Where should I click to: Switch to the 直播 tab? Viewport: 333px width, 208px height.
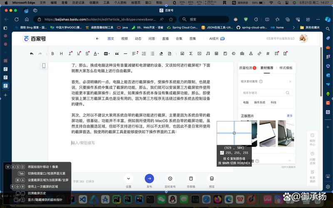coord(165,39)
